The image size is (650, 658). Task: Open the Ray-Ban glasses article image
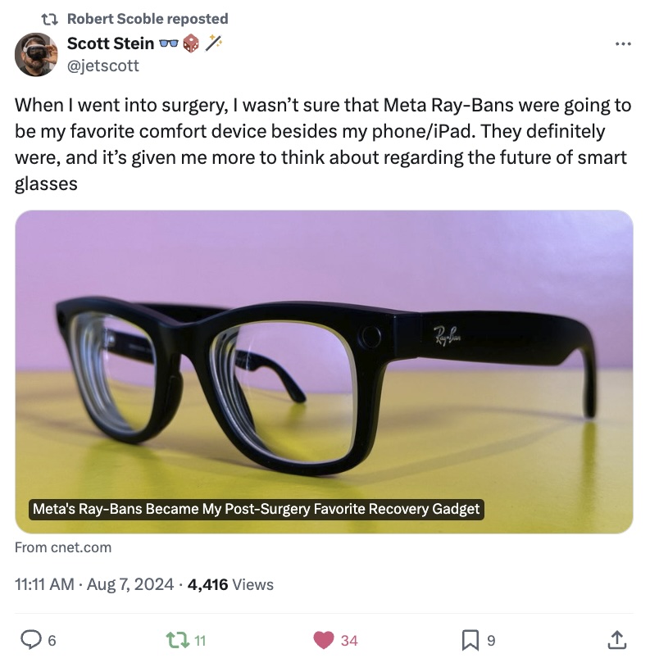[324, 372]
